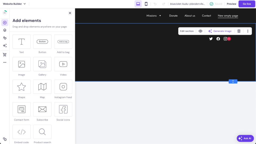This screenshot has width=256, height=144.
Task: Click the Generate image link
Action: pos(222,31)
